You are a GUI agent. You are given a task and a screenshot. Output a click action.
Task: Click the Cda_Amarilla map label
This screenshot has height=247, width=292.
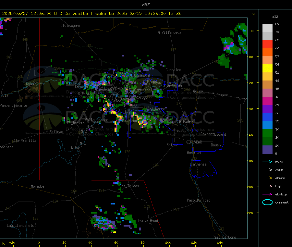[24, 141]
